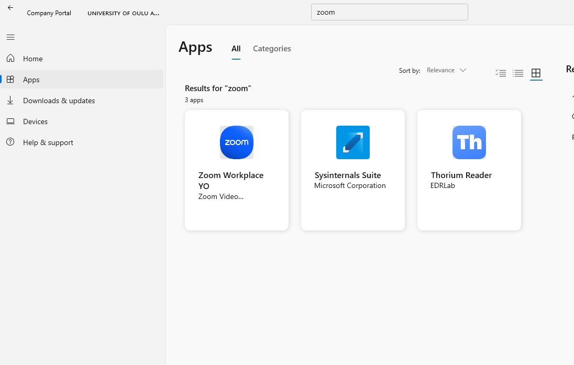Go back using the back arrow
The width and height of the screenshot is (574, 365).
coord(10,8)
